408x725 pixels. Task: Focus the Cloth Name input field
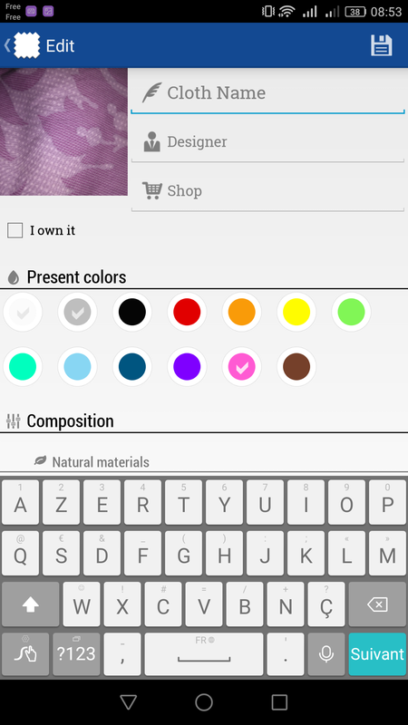[x=267, y=93]
